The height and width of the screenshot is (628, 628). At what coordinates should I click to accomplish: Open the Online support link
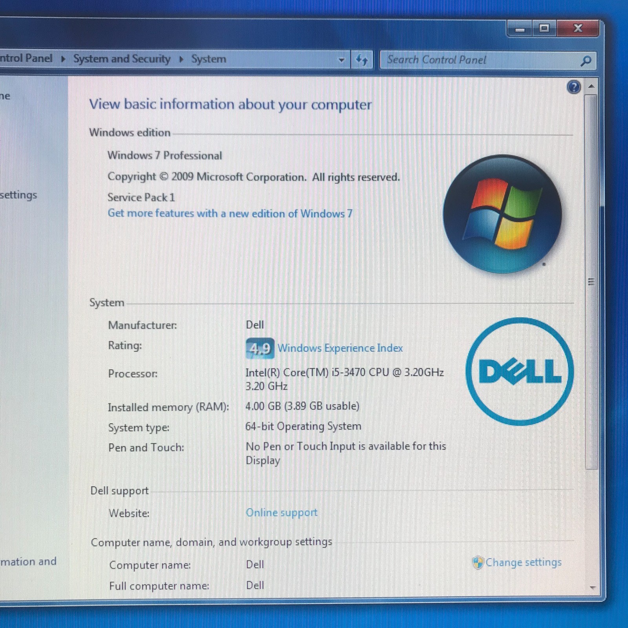[282, 513]
